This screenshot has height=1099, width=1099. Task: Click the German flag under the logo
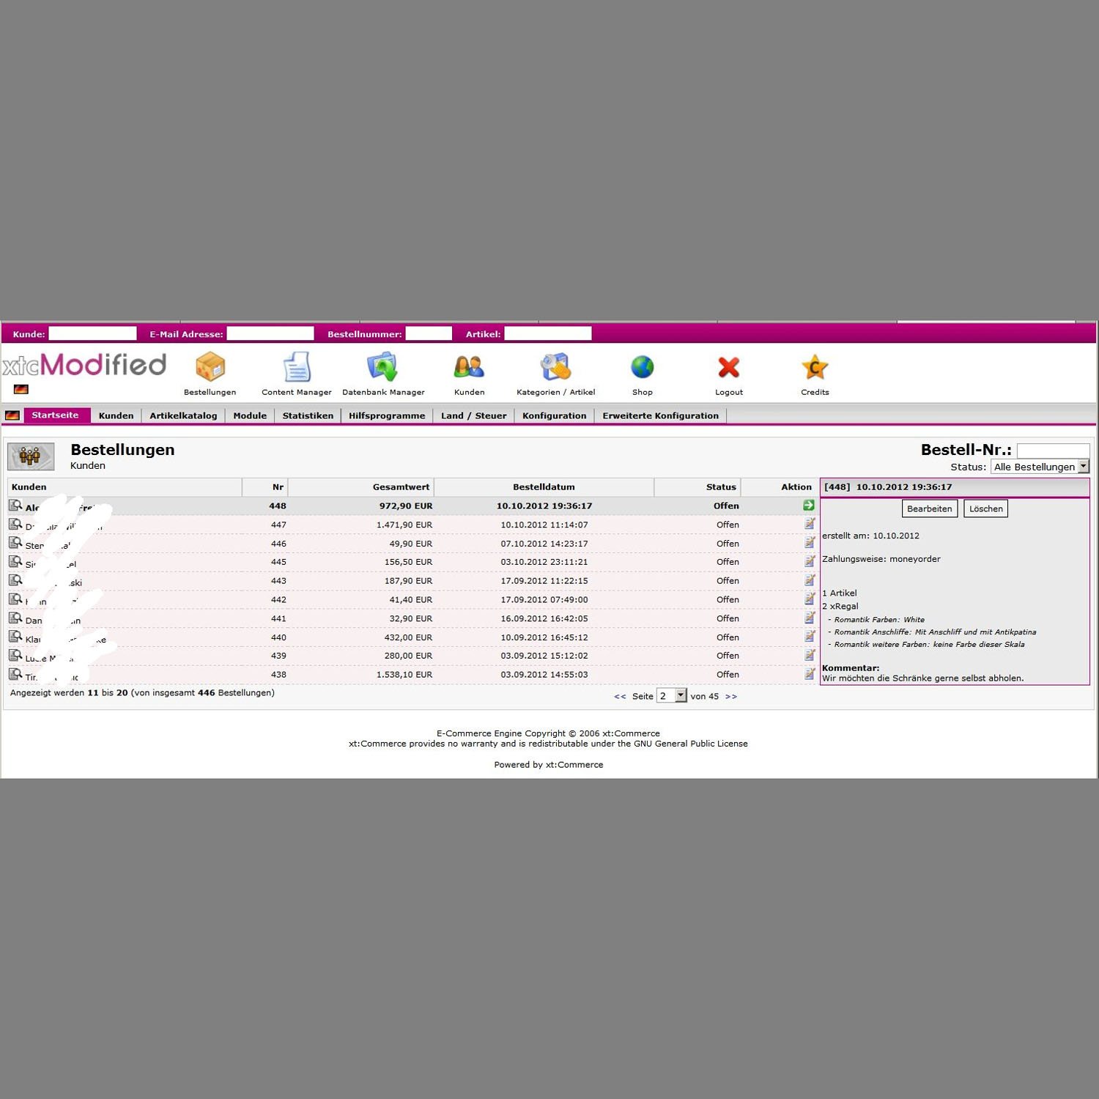[21, 389]
